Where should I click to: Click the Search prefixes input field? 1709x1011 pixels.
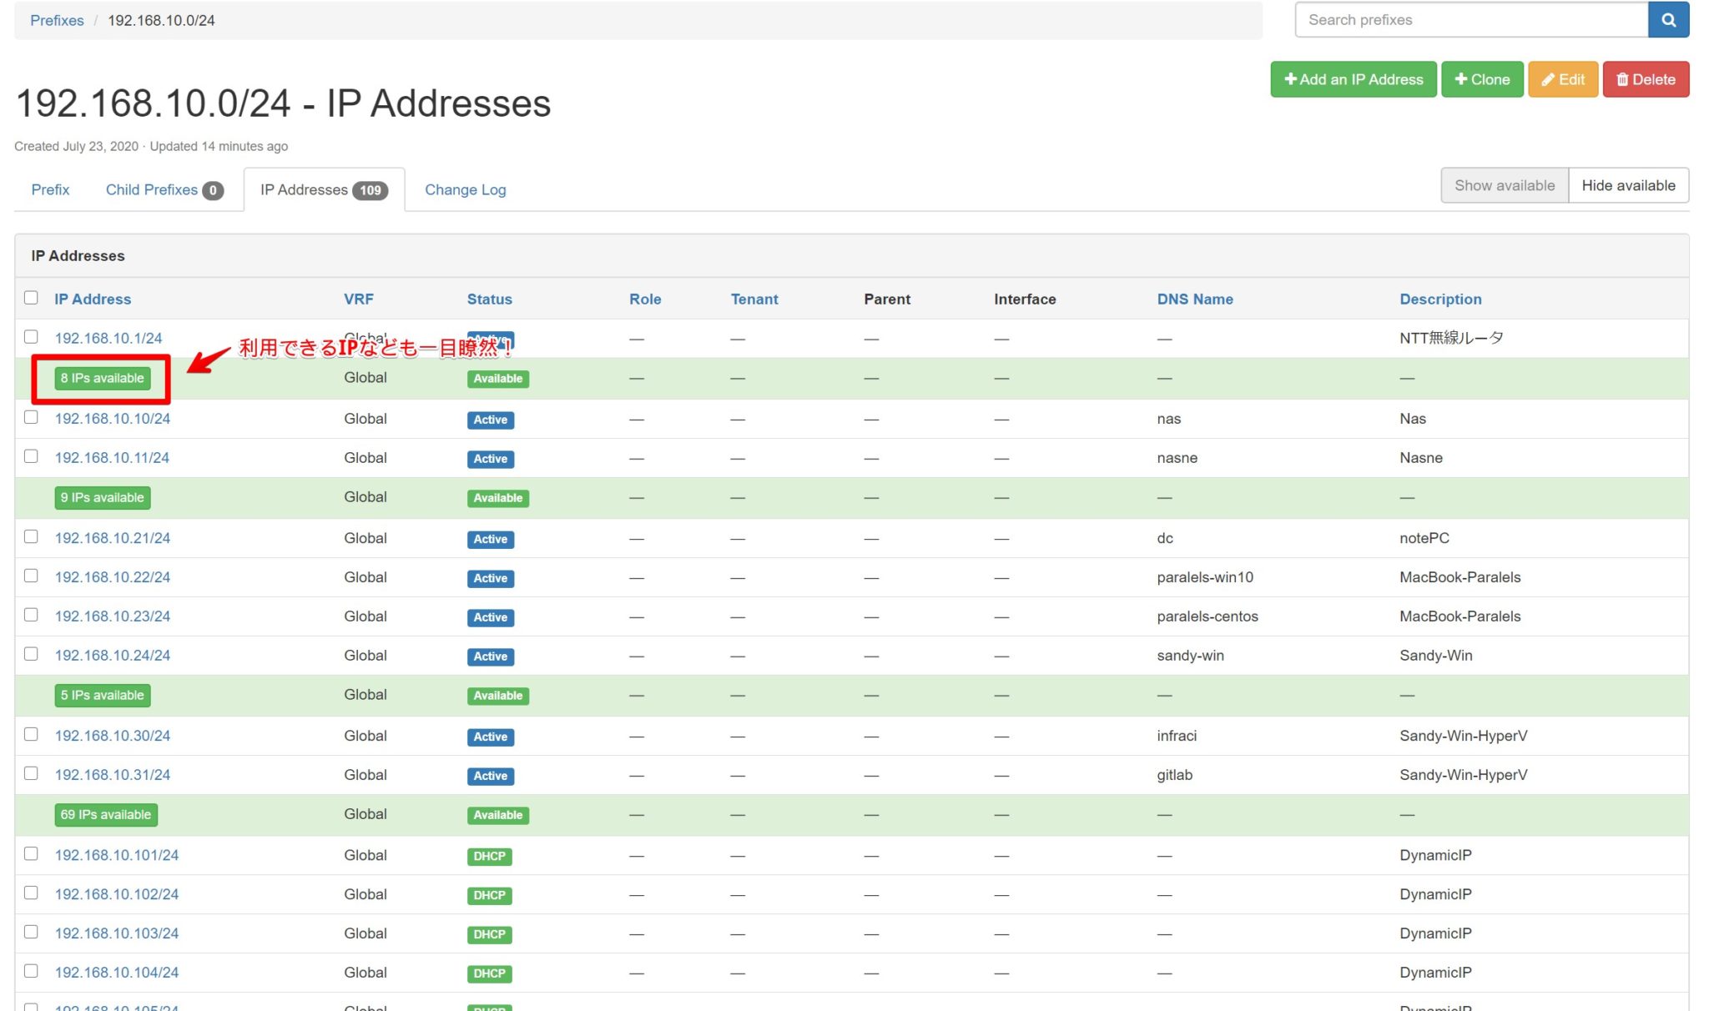[1470, 20]
